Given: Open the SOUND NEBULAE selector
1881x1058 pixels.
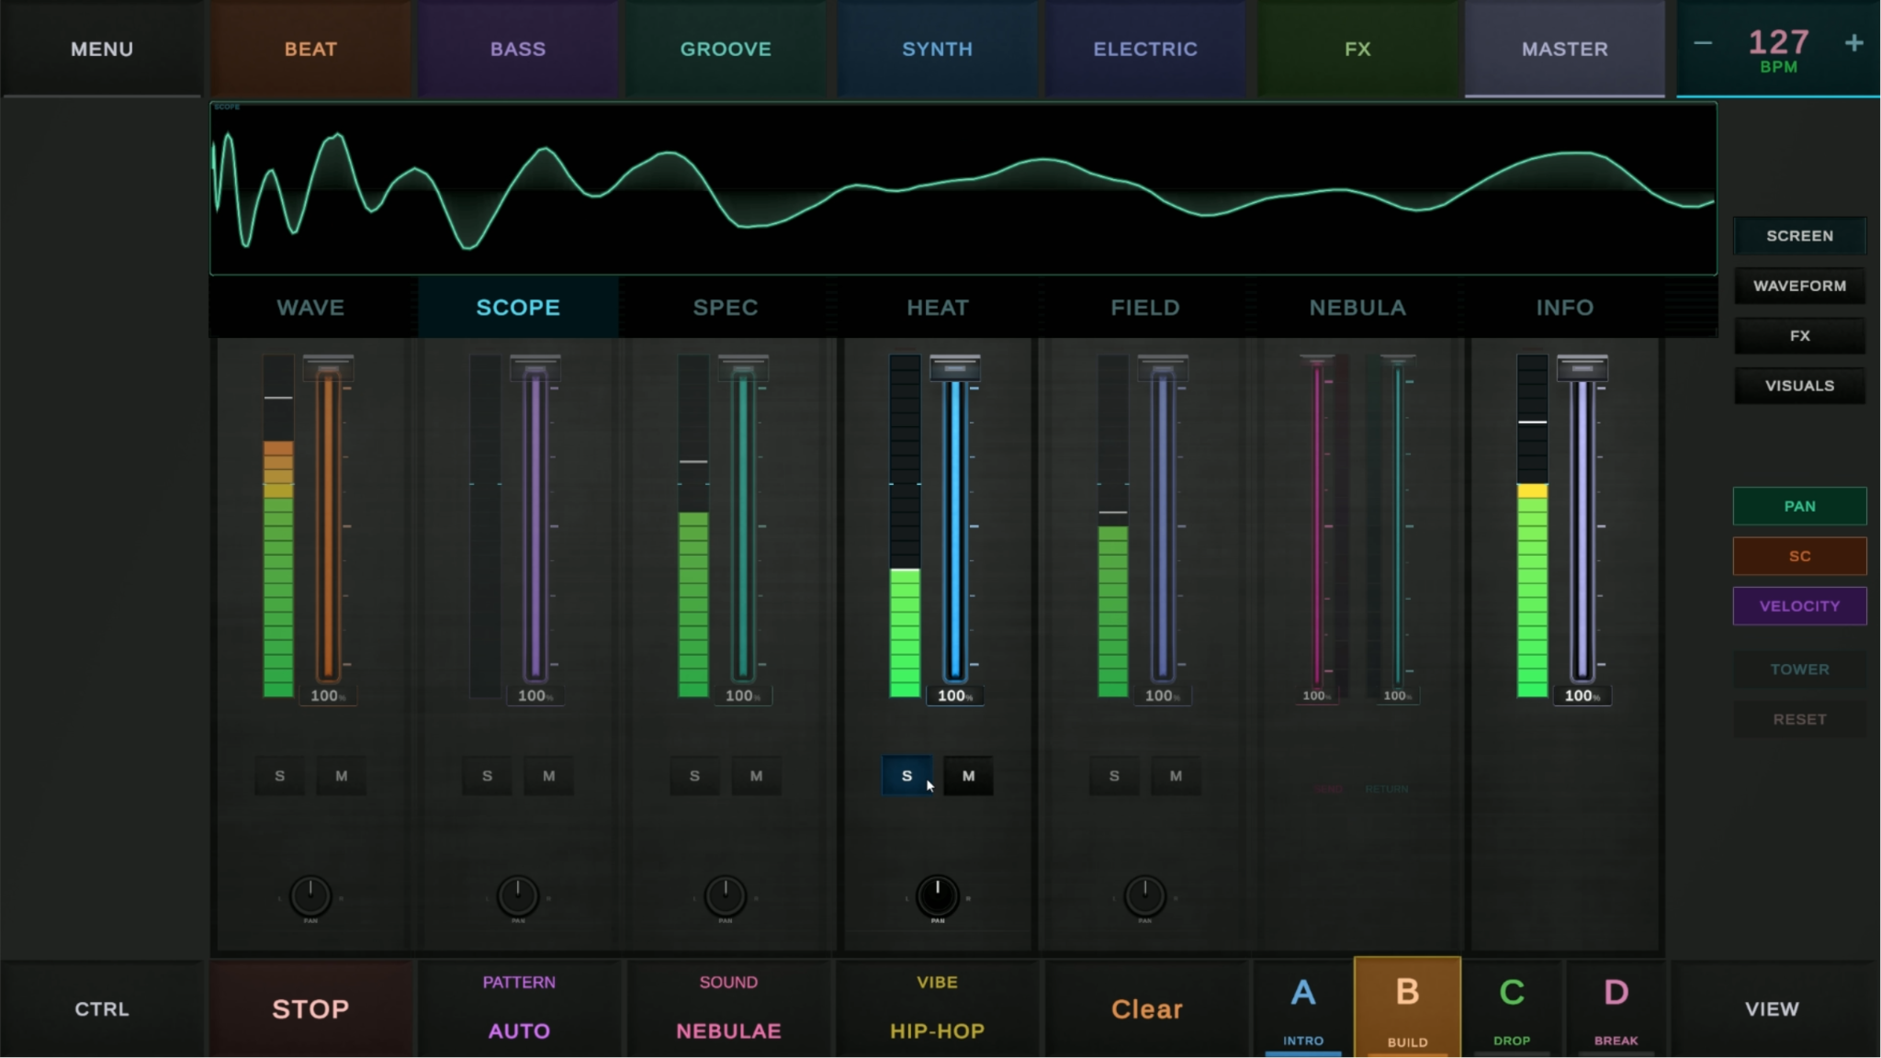Looking at the screenshot, I should (x=728, y=1008).
